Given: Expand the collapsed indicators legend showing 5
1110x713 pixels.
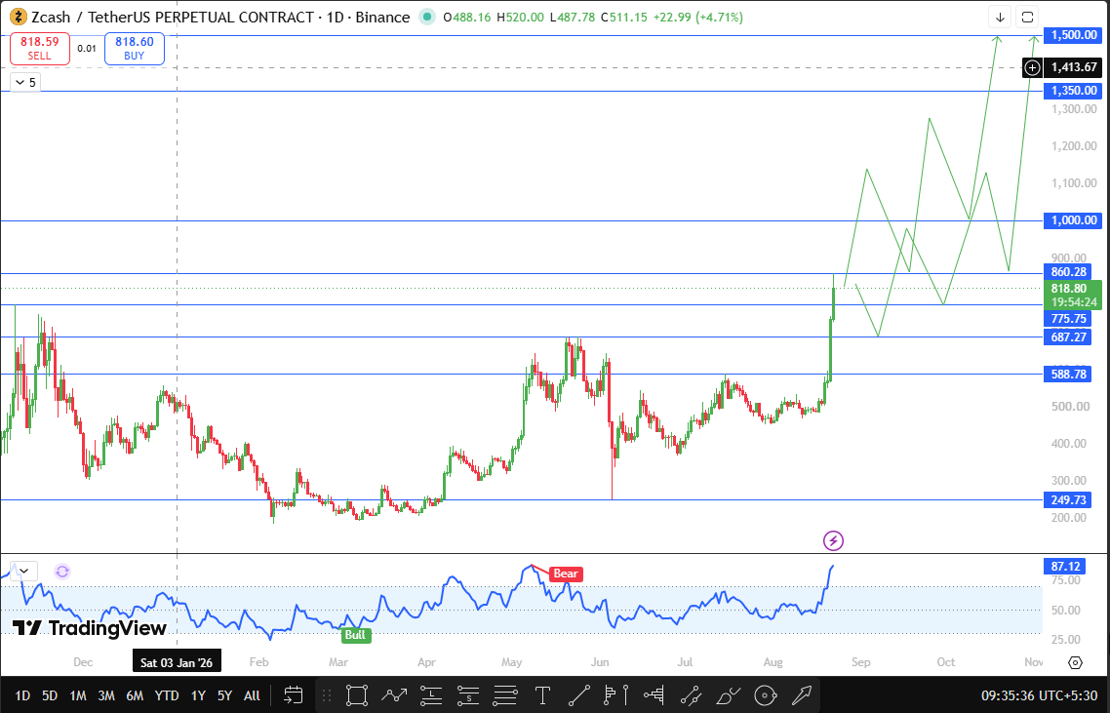Looking at the screenshot, I should click(24, 82).
